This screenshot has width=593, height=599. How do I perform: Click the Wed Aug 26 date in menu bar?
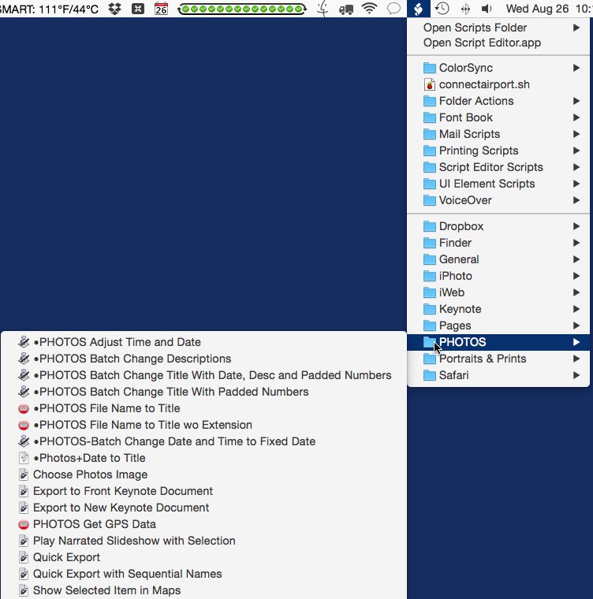(537, 9)
